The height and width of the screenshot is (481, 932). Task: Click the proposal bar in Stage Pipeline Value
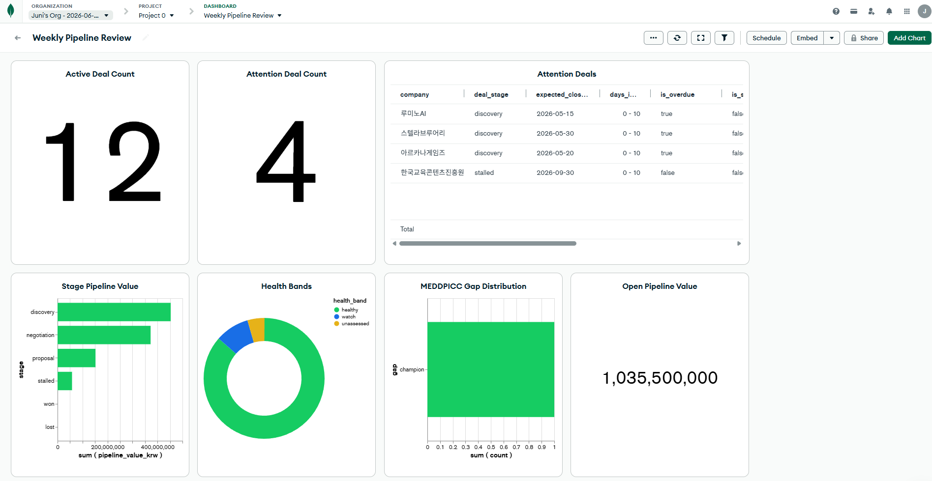point(77,358)
